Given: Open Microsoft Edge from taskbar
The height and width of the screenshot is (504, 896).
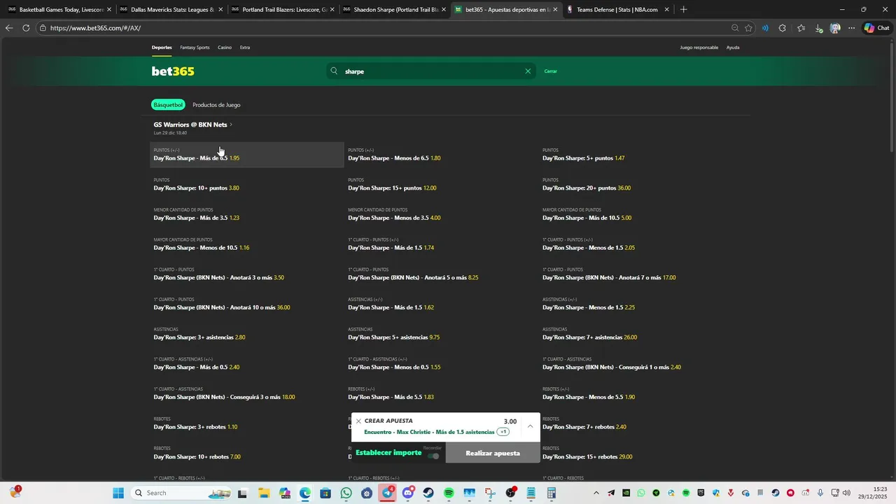Looking at the screenshot, I should click(304, 493).
